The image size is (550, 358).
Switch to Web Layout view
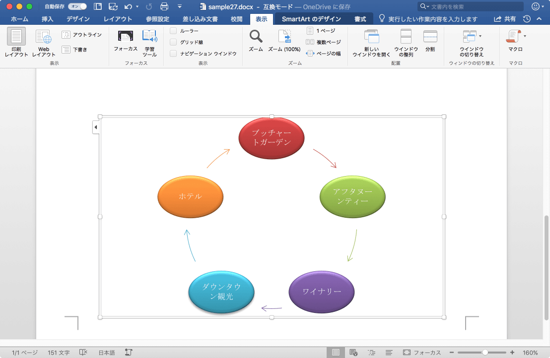coord(44,43)
